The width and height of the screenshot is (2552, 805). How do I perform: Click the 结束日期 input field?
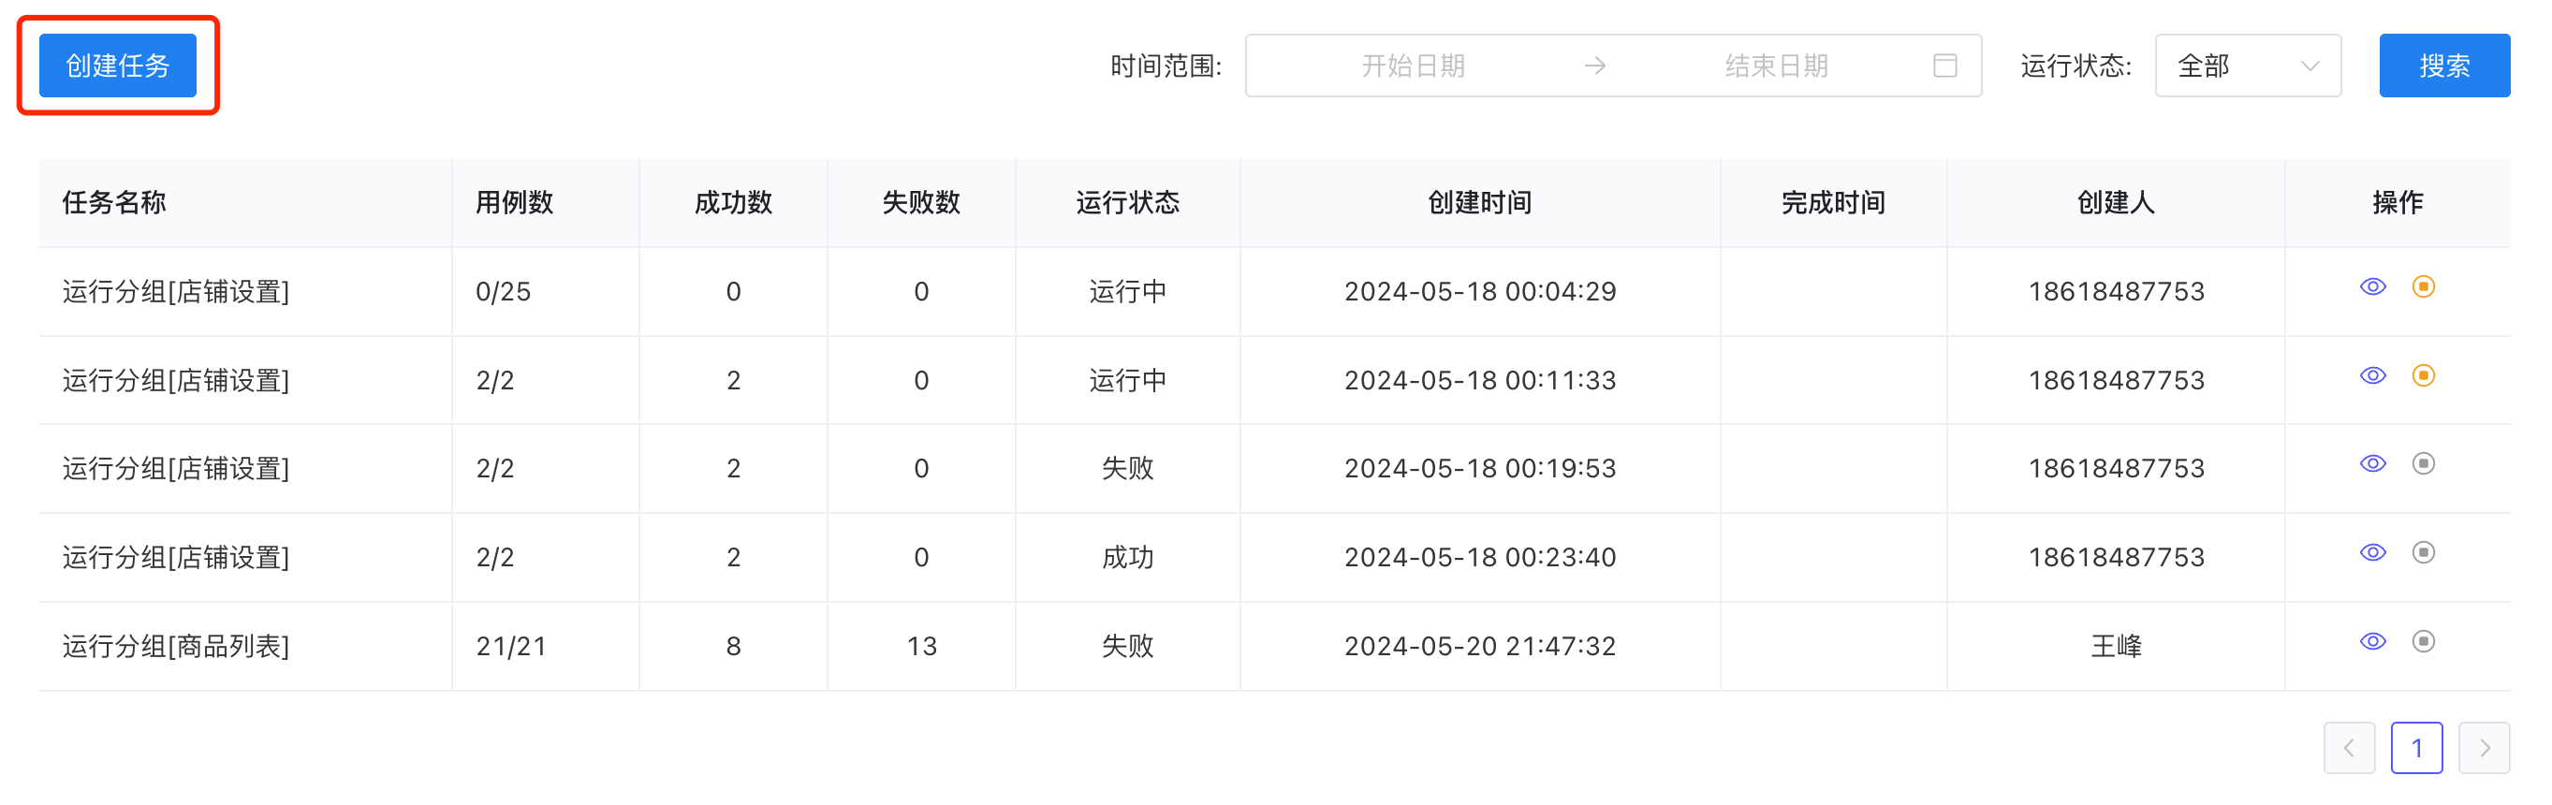(1775, 66)
